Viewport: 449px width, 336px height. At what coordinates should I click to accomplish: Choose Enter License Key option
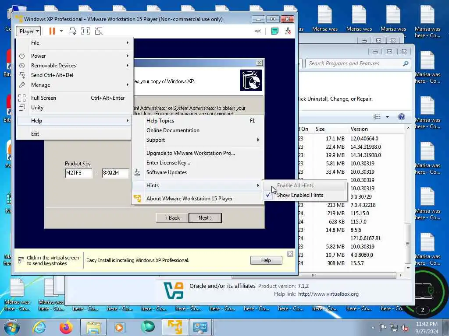pyautogui.click(x=198, y=163)
